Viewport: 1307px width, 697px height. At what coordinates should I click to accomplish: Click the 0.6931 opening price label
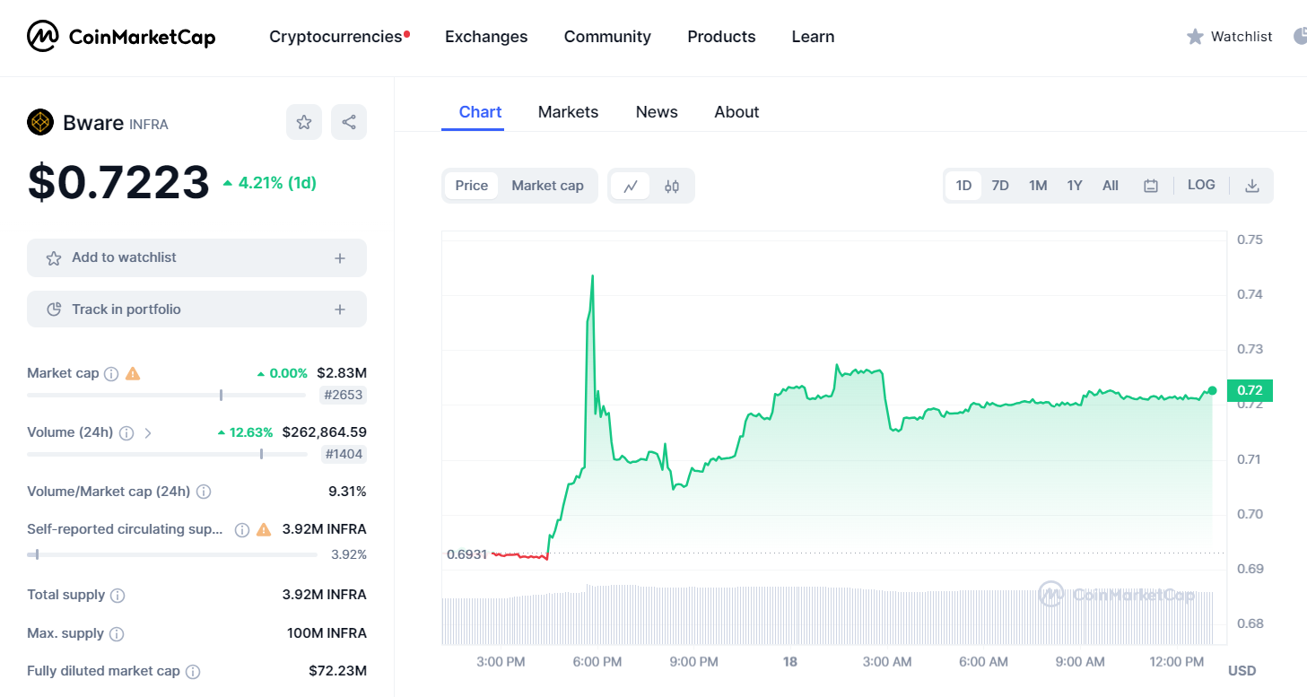(x=466, y=554)
